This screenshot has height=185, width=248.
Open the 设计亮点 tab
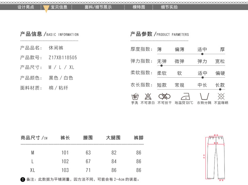coord(26,7)
